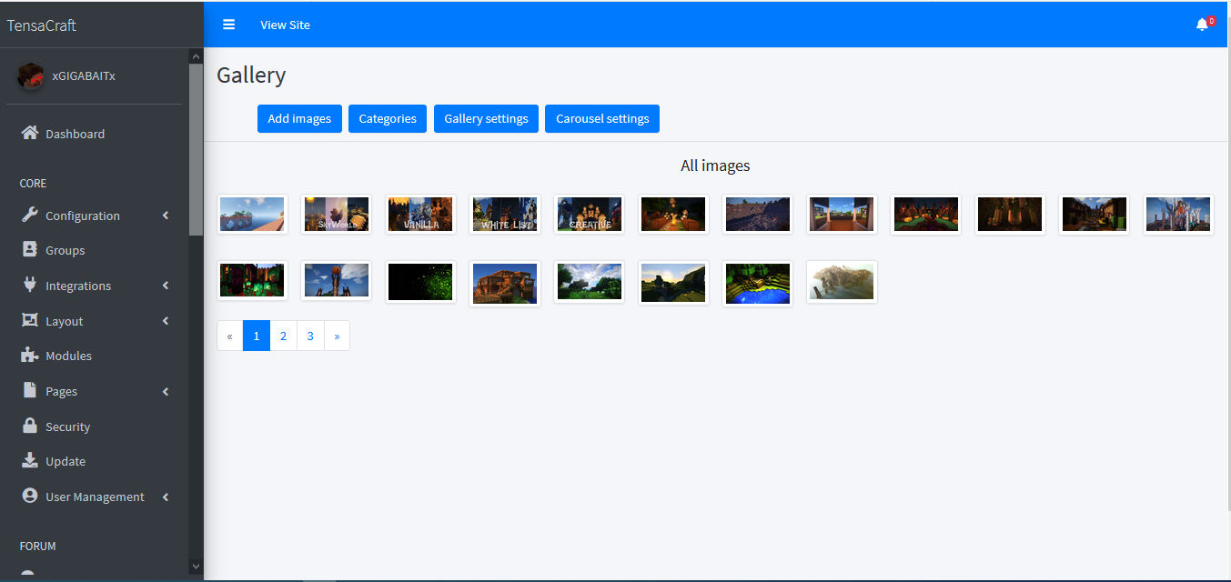Open Carousel settings
The width and height of the screenshot is (1231, 582).
point(601,118)
